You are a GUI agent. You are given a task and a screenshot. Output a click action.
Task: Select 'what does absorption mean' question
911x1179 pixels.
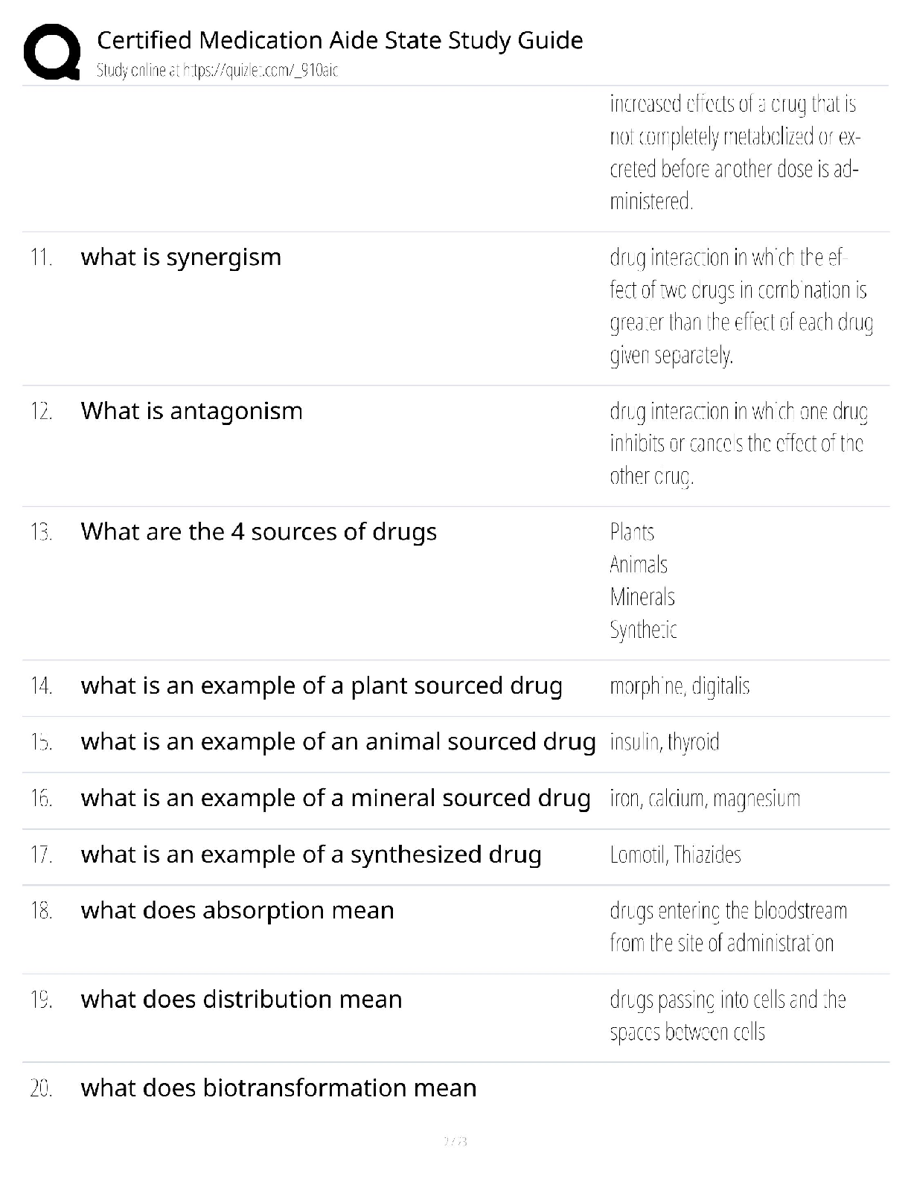(x=237, y=910)
